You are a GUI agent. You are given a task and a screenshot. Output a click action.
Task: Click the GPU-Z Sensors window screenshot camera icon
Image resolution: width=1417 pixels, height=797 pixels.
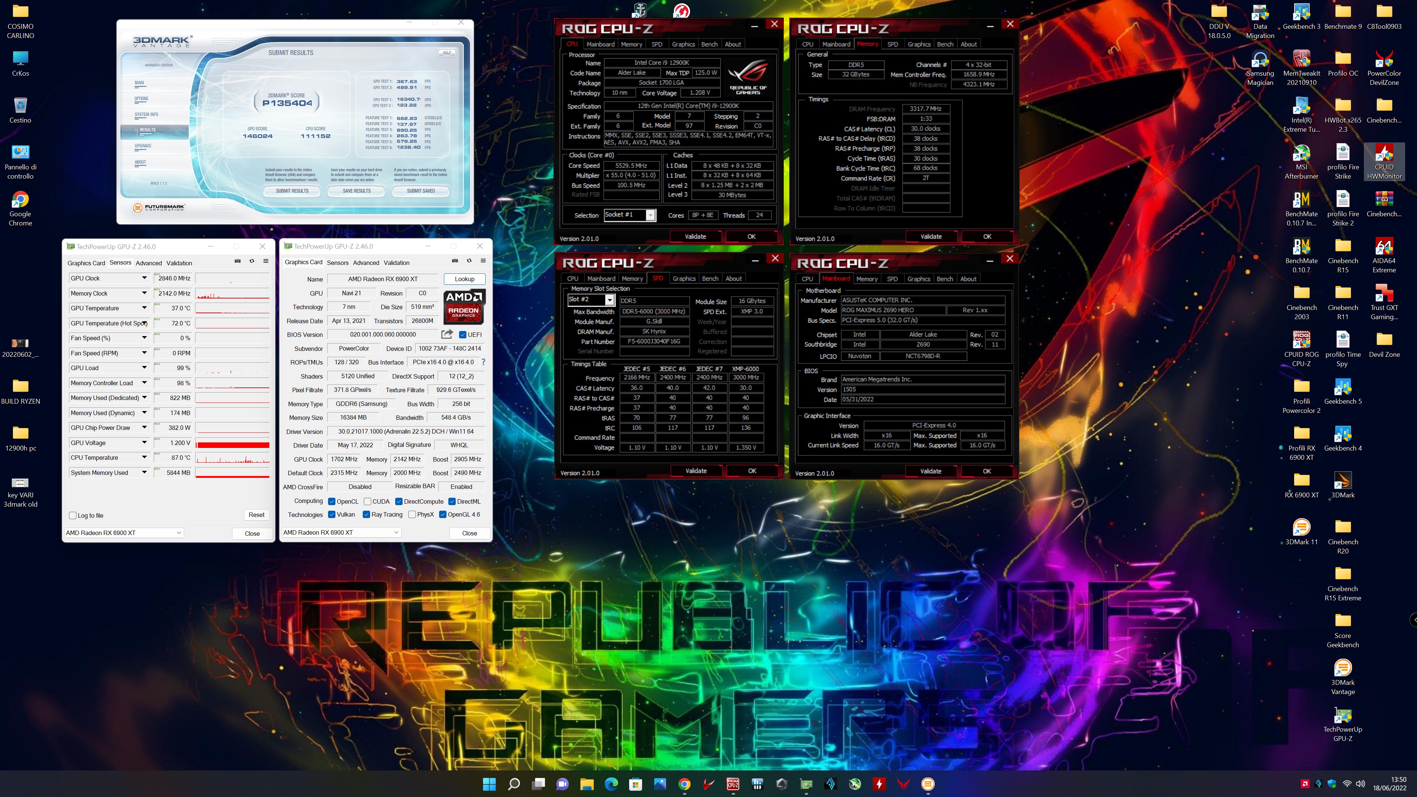[238, 261]
